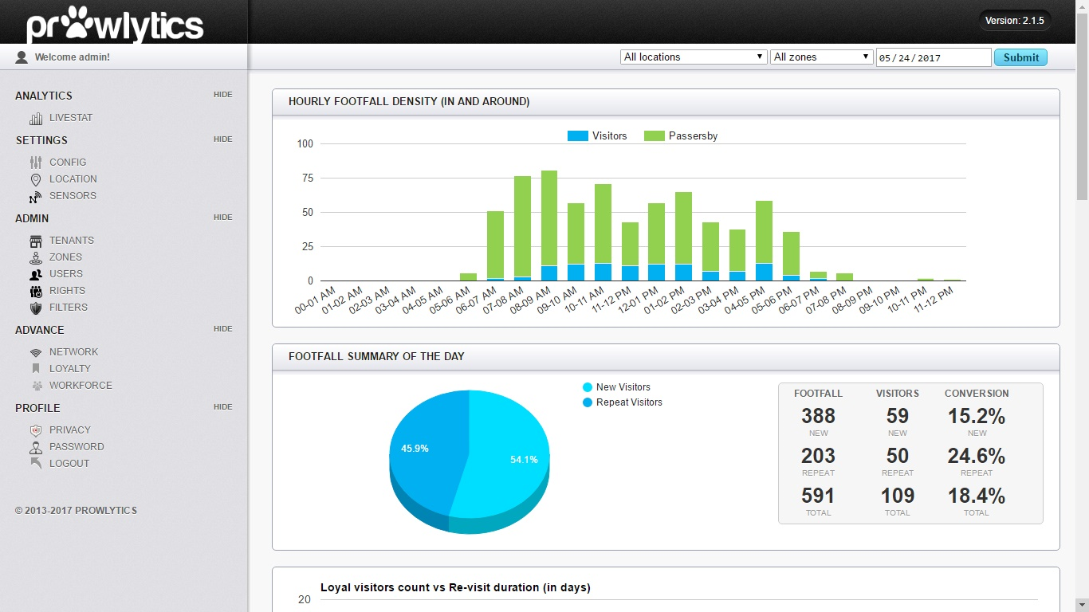Click the Location pin icon
The width and height of the screenshot is (1089, 612).
click(36, 179)
